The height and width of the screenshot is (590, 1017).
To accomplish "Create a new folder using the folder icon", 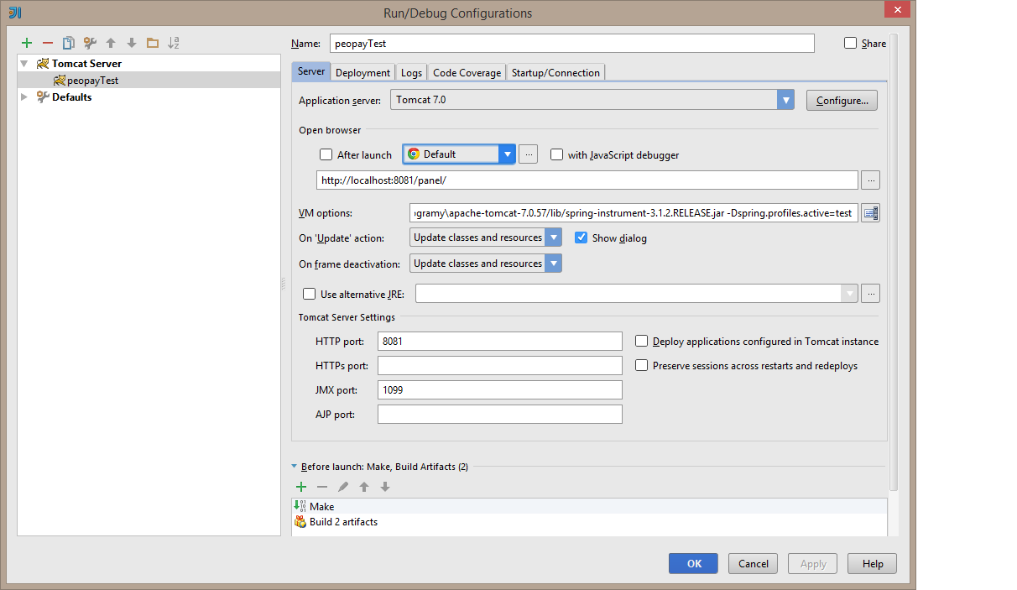I will click(153, 43).
